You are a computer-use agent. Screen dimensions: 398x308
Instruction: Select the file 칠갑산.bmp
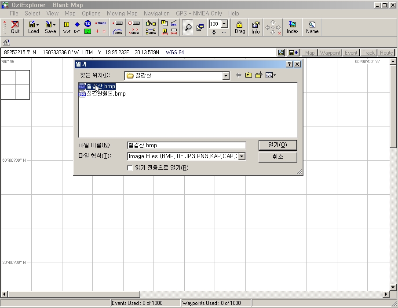[x=98, y=86]
